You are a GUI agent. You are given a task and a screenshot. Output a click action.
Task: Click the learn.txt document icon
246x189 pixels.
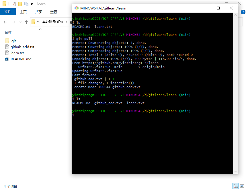pos(7,53)
